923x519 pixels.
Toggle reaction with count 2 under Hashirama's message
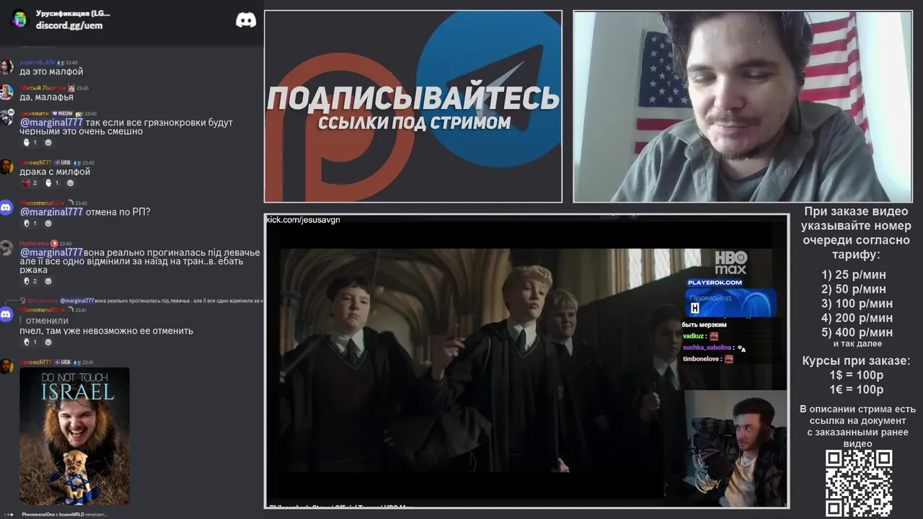(30, 281)
